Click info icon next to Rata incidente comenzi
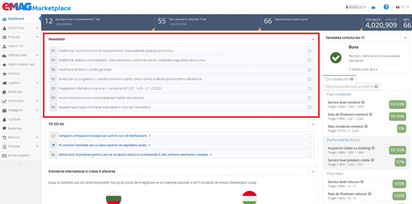Viewport: 412px width, 204px height. point(366,126)
